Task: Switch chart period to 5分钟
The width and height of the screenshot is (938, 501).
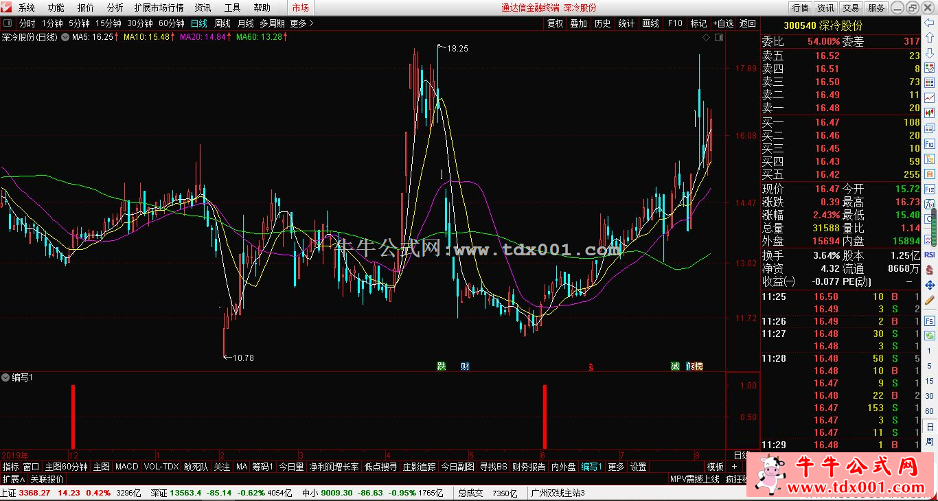Action: point(80,23)
